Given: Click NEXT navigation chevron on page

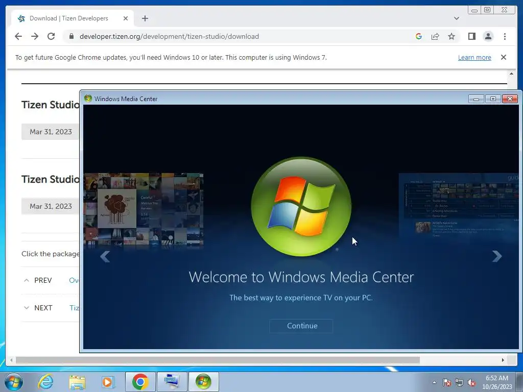Looking at the screenshot, I should point(27,308).
